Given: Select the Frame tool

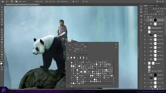Looking at the screenshot, I should coord(2,20).
